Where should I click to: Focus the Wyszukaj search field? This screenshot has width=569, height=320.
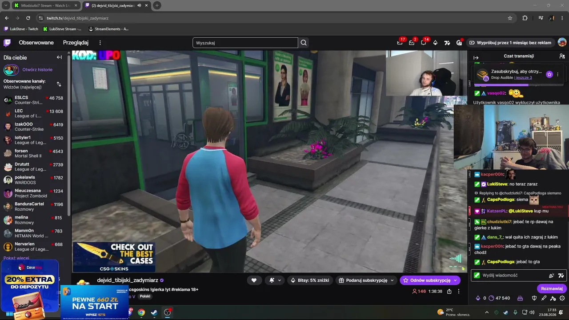click(245, 43)
